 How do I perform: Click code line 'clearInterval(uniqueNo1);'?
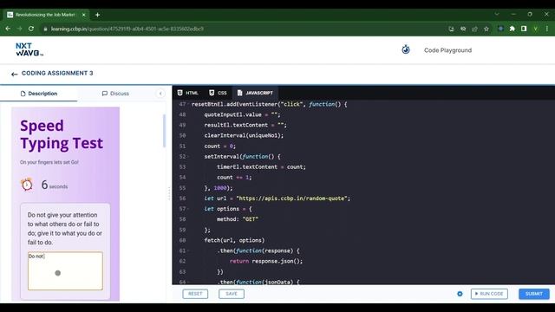click(244, 135)
